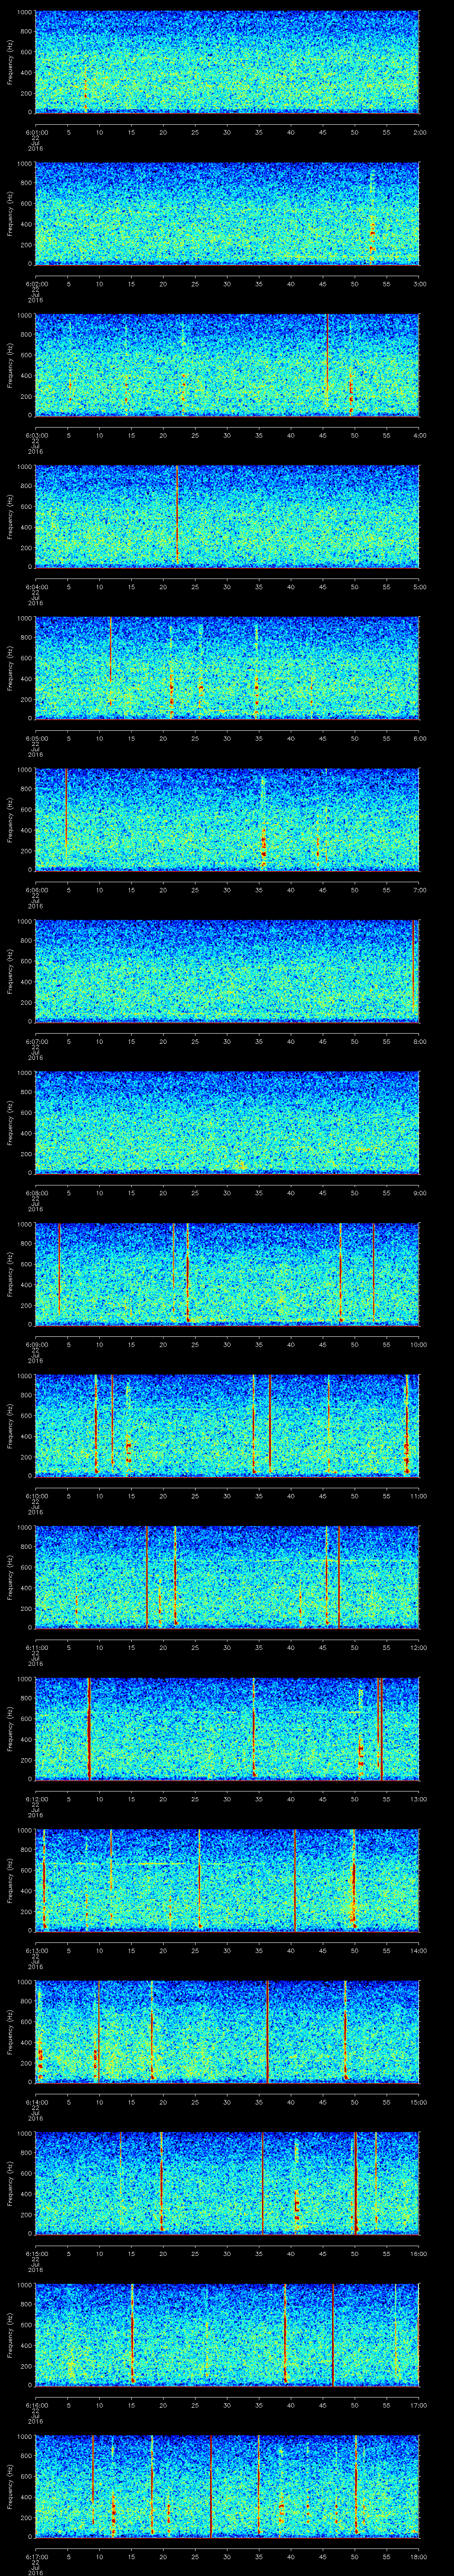Click the red spike at far right of 6:07:00 spectrogram

tap(414, 970)
